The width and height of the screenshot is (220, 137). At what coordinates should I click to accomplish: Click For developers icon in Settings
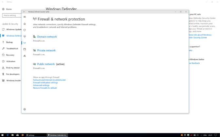tap(3, 74)
